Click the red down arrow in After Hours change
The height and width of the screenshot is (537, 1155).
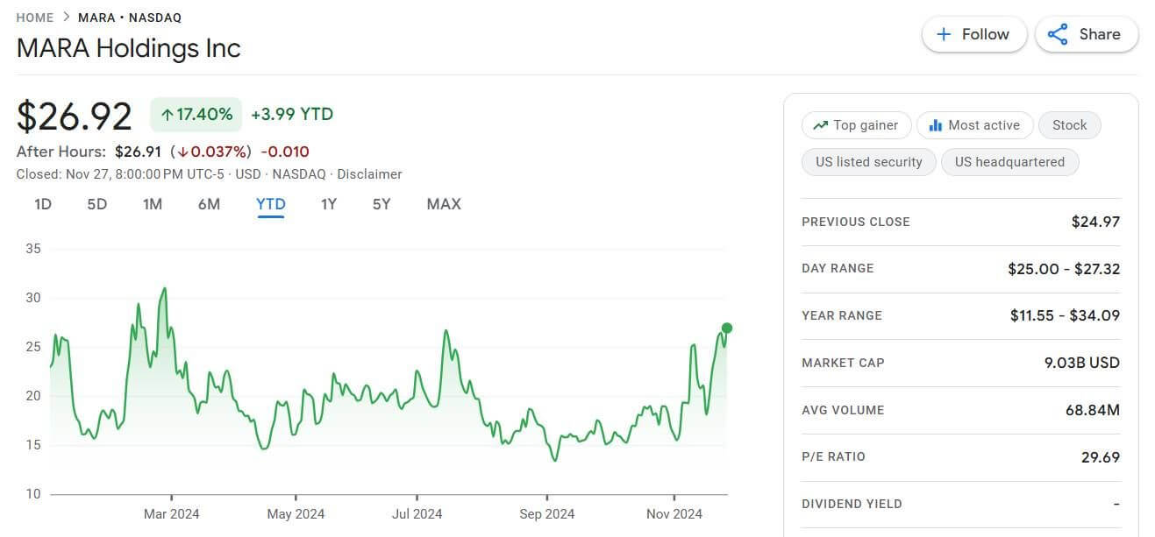click(182, 152)
